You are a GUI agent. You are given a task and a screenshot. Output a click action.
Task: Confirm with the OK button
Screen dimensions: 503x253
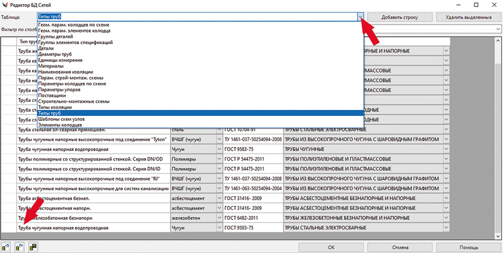[330, 247]
